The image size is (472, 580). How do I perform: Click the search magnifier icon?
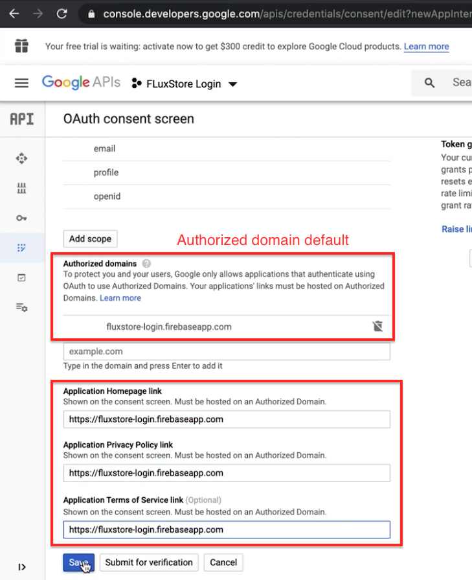coord(429,83)
